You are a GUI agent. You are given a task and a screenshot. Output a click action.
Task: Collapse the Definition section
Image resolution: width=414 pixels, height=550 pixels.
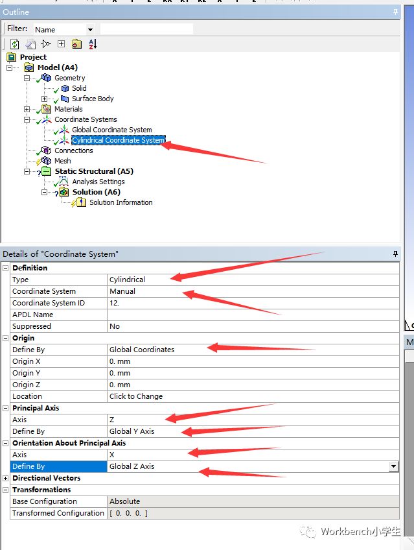(6, 268)
